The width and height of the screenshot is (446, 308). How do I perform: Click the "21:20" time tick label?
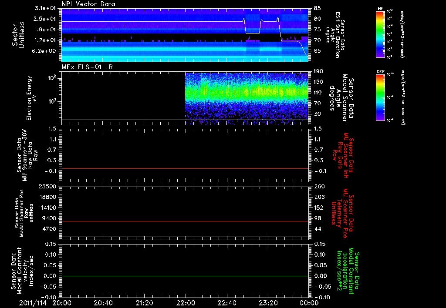tap(144, 303)
